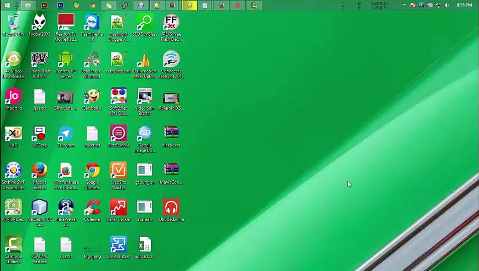Select the Mozilla Firefox desktop shortcut
Image resolution: width=479 pixels, height=271 pixels.
coord(40,176)
